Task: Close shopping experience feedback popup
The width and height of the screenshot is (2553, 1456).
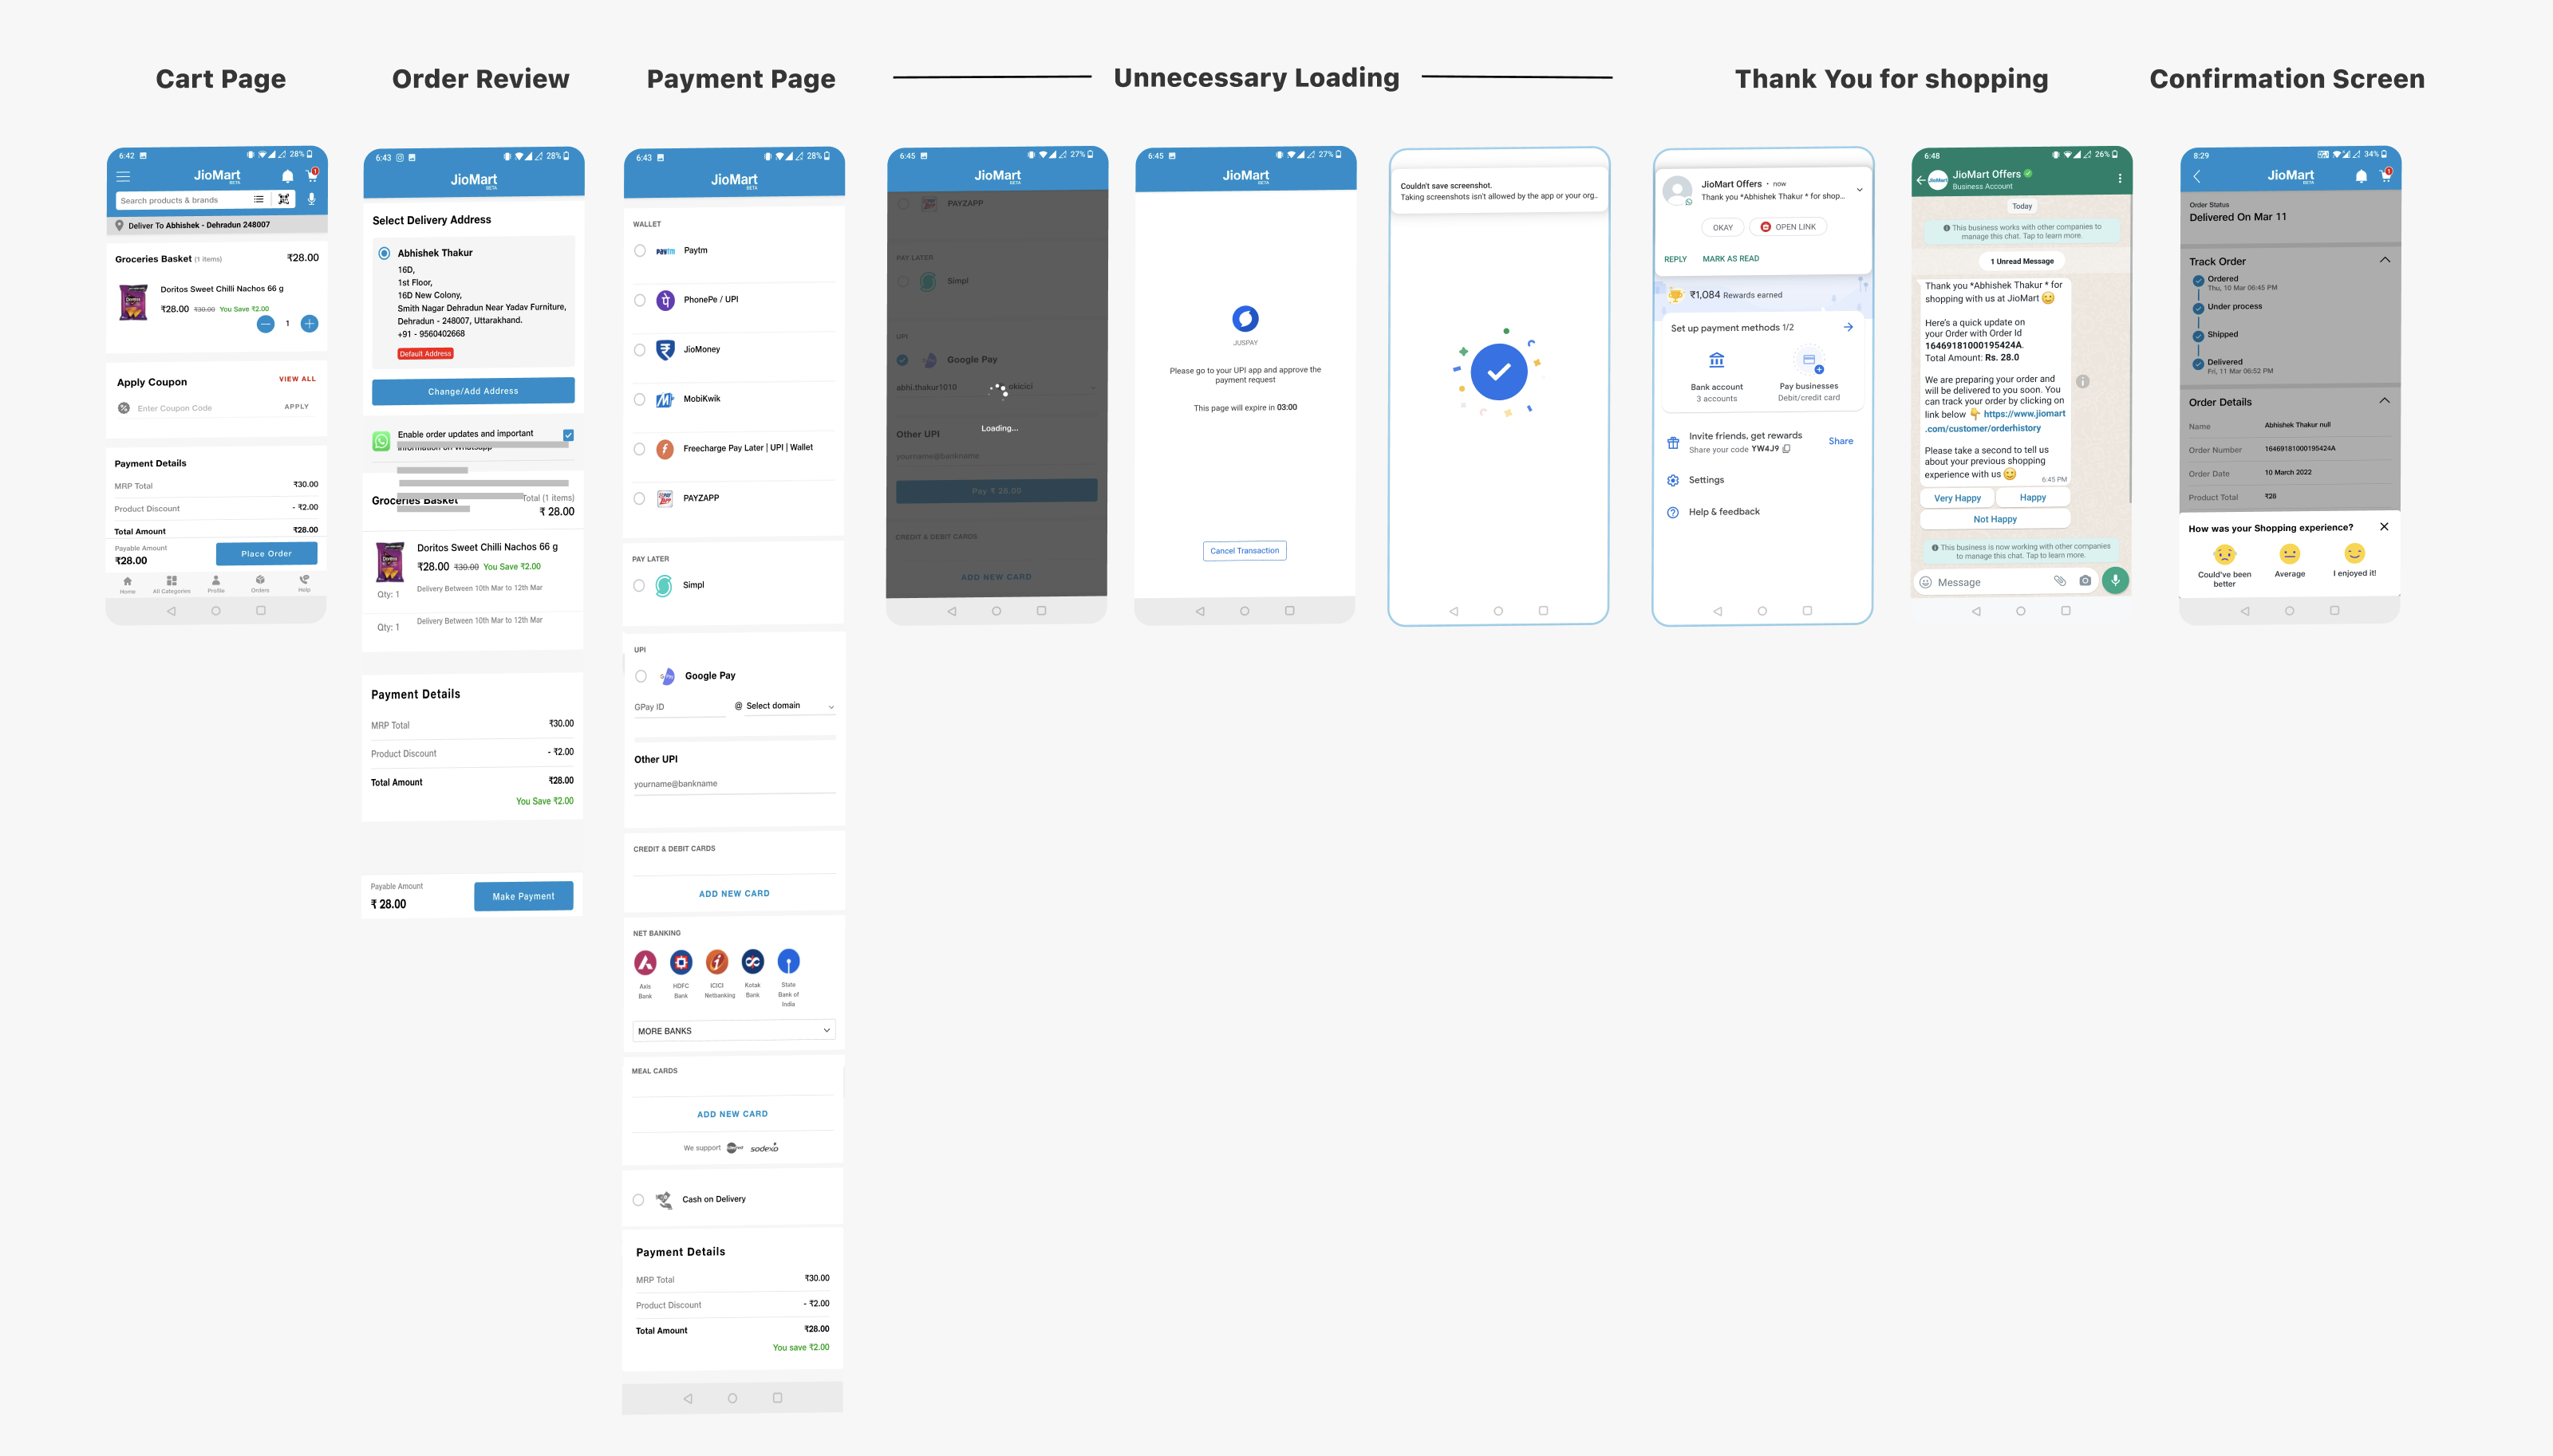Action: click(2384, 527)
